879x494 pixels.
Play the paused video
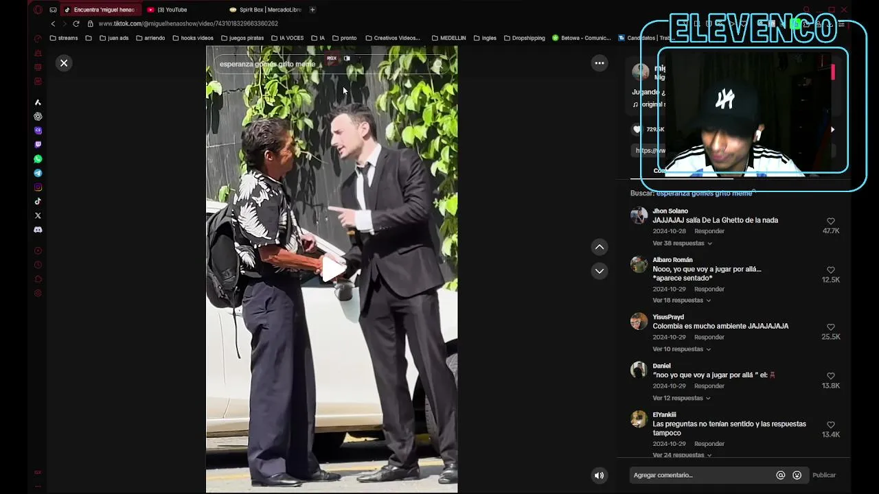coord(332,269)
